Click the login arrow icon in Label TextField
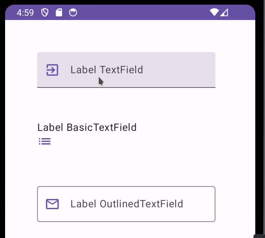This screenshot has height=238, width=265. click(52, 70)
